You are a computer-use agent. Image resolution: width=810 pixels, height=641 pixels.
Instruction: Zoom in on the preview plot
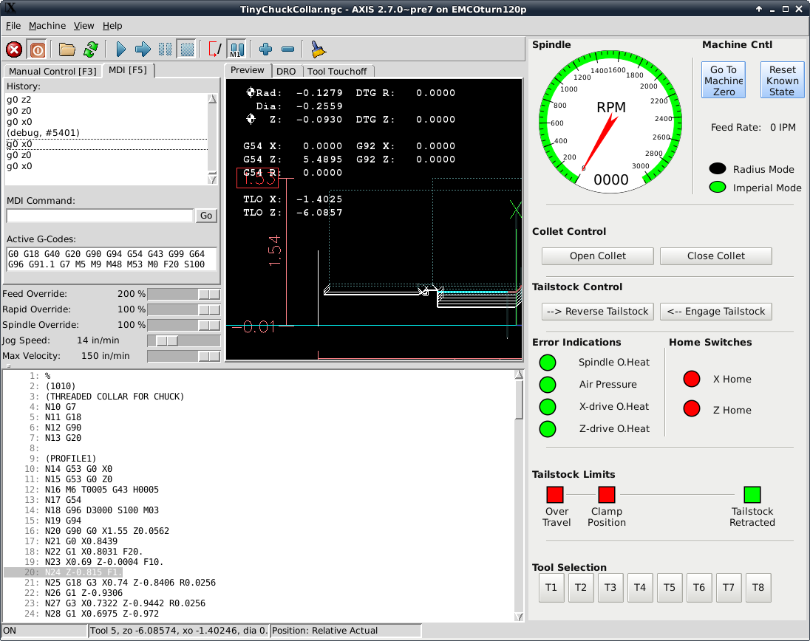(x=265, y=49)
